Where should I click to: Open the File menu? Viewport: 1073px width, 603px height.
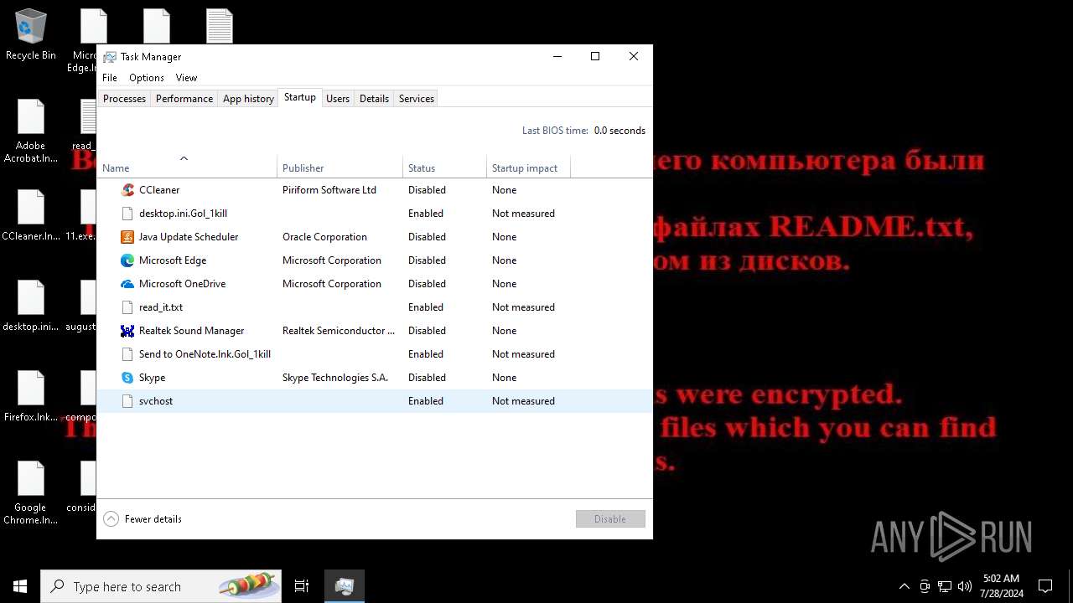pos(110,78)
